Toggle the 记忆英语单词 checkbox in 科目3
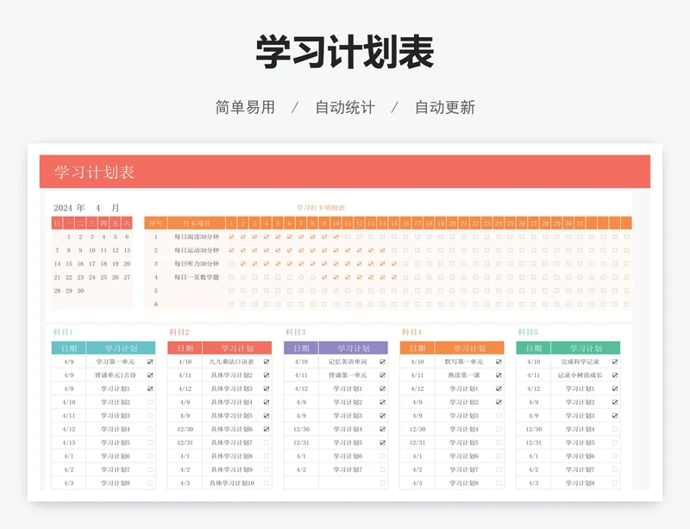The height and width of the screenshot is (529, 690). click(x=382, y=362)
